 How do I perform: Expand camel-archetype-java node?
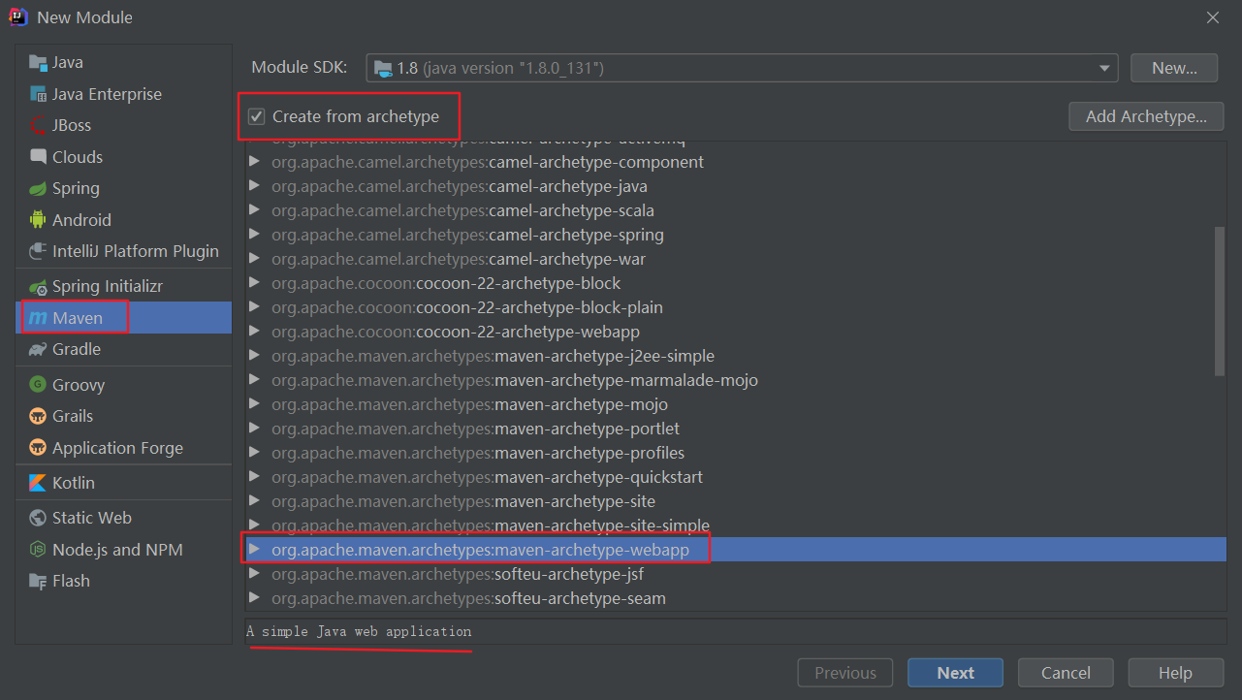click(255, 186)
